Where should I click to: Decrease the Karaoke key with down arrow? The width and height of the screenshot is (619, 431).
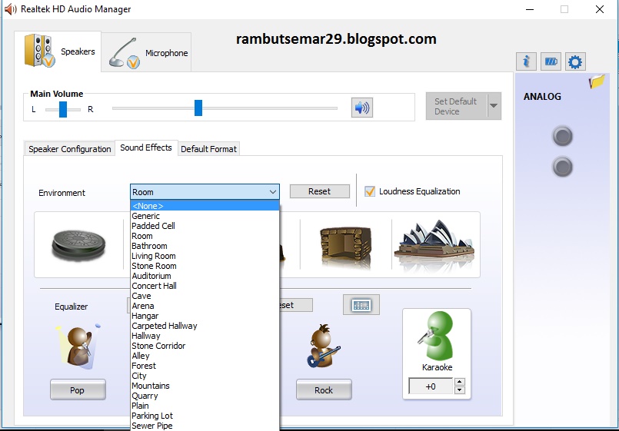pyautogui.click(x=460, y=390)
